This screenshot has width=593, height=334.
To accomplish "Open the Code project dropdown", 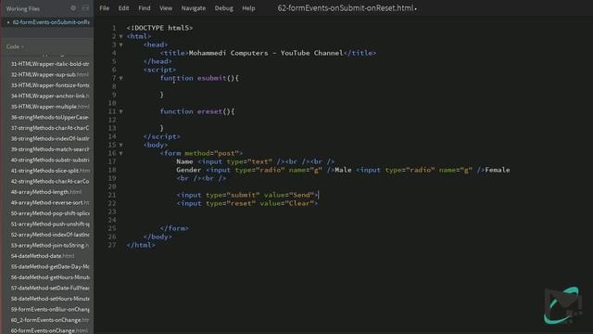I will (15, 46).
